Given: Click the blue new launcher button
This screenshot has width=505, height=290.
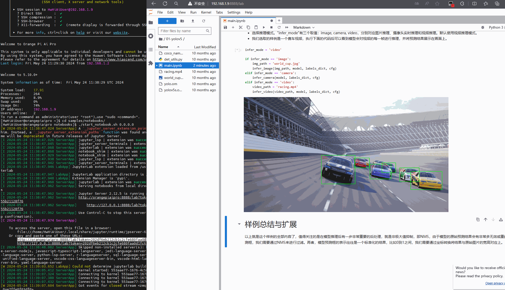Looking at the screenshot, I should [x=167, y=21].
